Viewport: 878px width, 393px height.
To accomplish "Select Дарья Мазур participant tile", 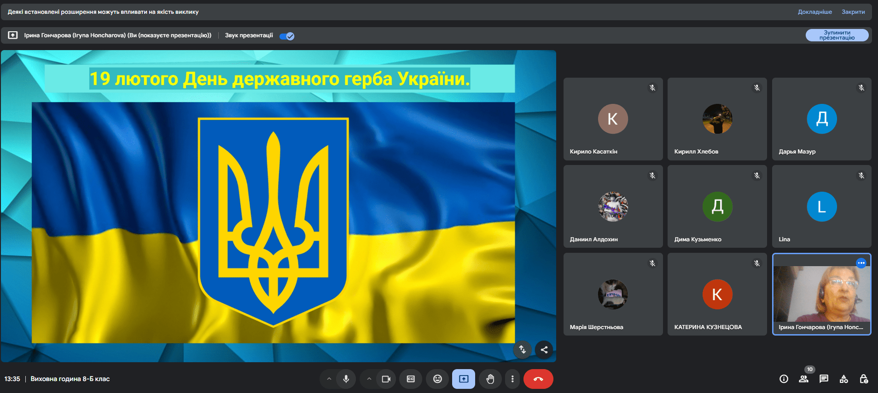I will [x=822, y=119].
